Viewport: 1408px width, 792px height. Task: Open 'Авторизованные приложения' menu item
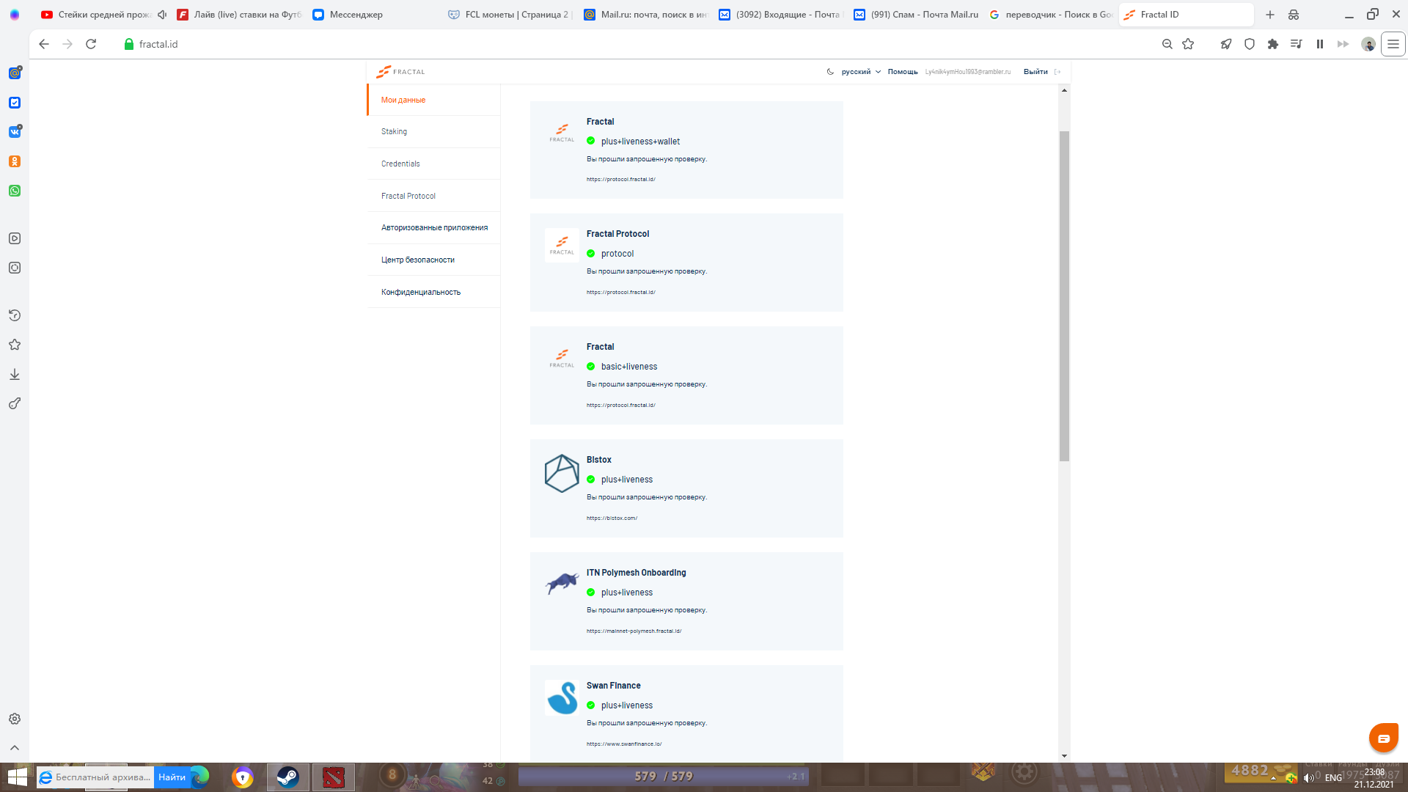[x=433, y=228]
